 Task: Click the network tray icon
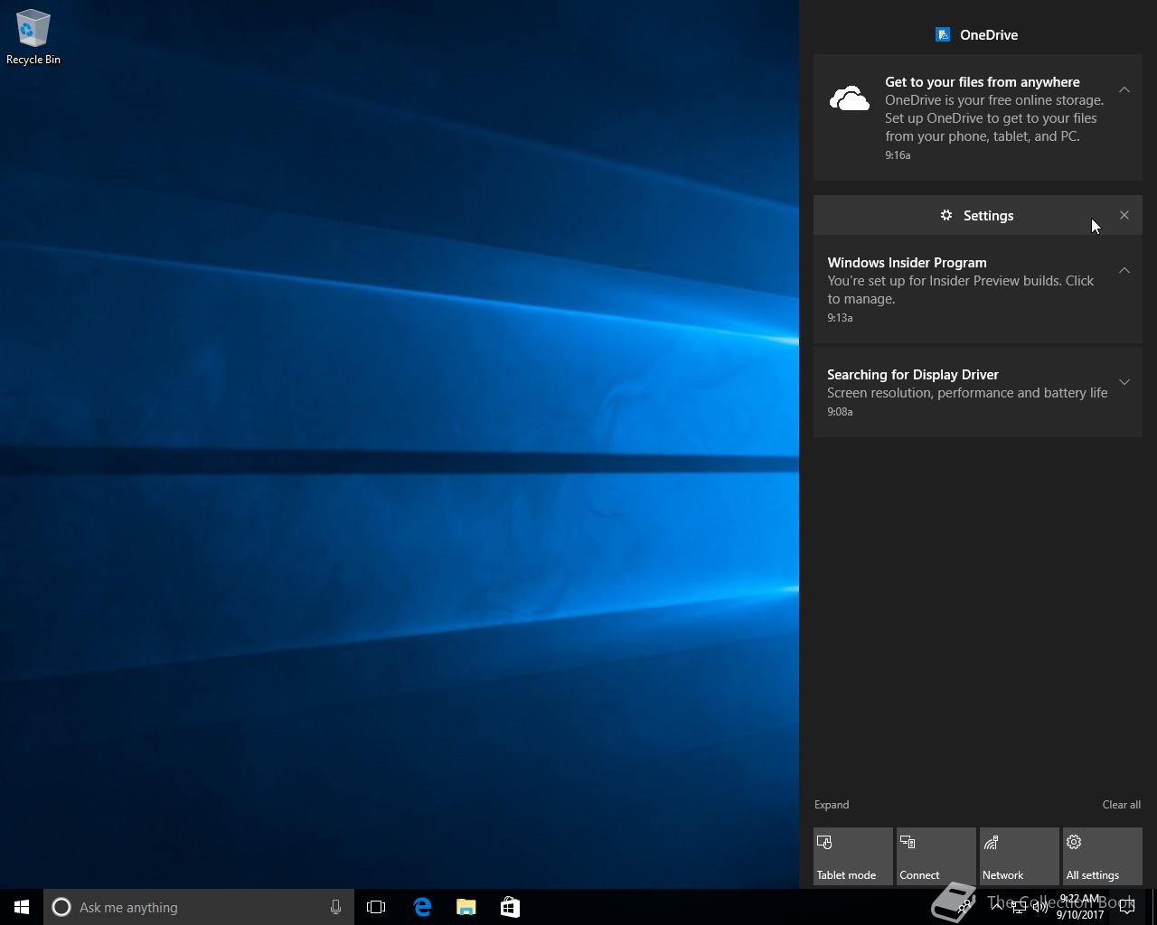pyautogui.click(x=1019, y=907)
